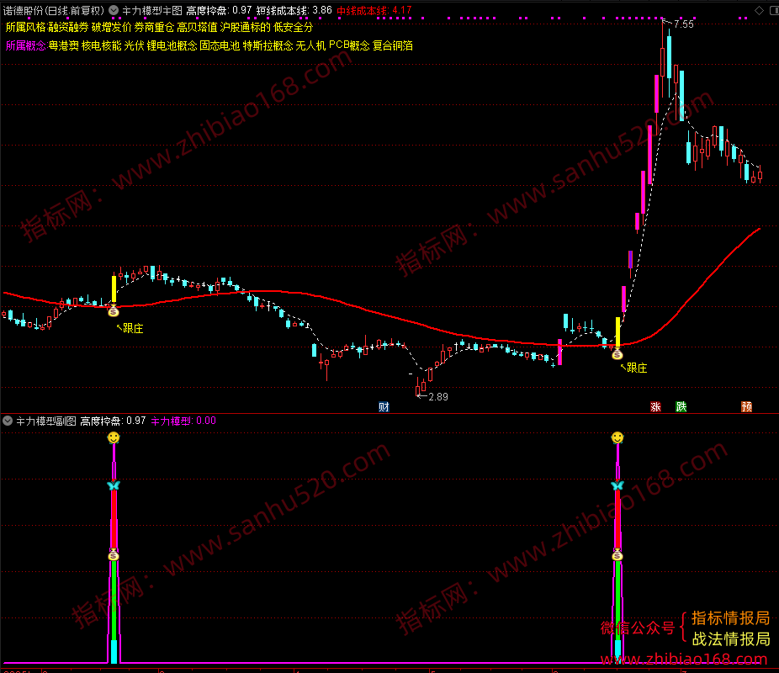The image size is (779, 673).
Task: Click the square window icon at top right
Action: (x=774, y=10)
